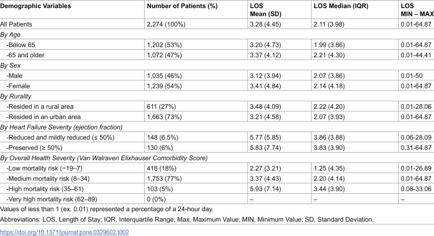Select the 1,663 (73%) urban patients cell

pyautogui.click(x=164, y=117)
